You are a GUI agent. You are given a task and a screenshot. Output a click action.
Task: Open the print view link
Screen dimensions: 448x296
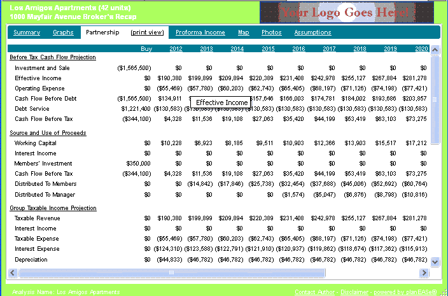(x=147, y=32)
